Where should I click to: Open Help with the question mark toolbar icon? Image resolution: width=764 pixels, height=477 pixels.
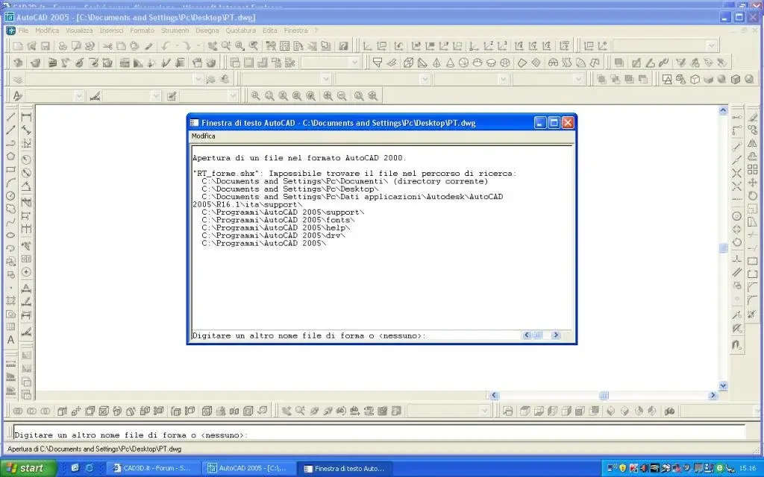click(343, 46)
